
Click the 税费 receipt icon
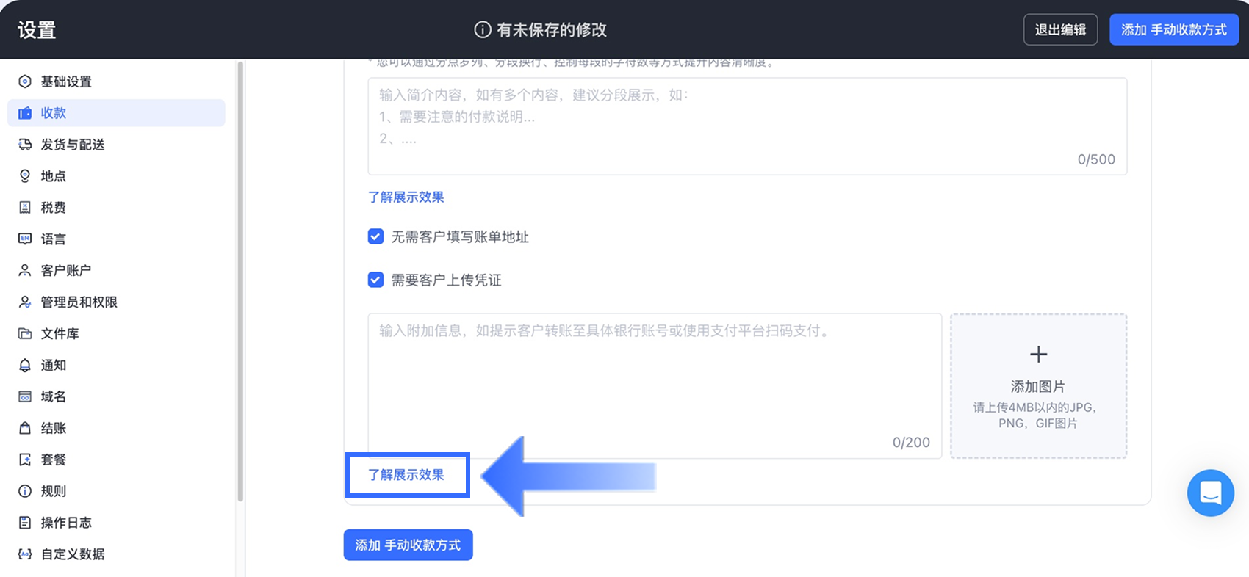(25, 208)
